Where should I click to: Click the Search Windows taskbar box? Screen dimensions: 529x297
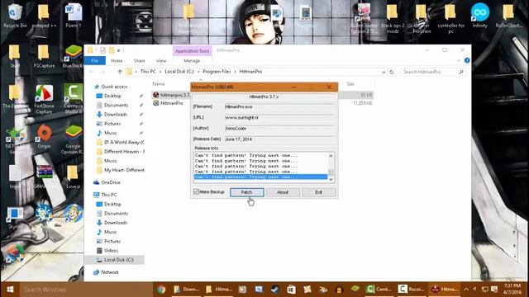[x=86, y=290]
